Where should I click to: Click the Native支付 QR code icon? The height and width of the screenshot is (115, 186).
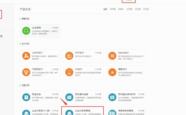pyautogui.click(x=112, y=56)
